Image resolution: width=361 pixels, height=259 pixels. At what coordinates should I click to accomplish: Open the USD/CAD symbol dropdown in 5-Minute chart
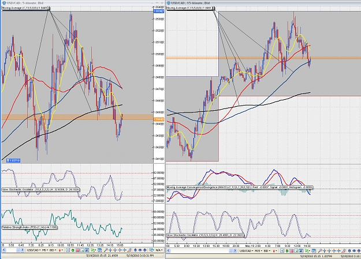(34, 250)
